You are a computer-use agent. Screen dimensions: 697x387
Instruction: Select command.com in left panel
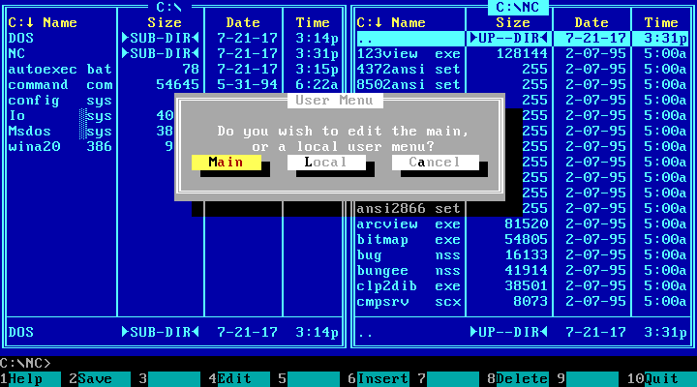pos(60,84)
